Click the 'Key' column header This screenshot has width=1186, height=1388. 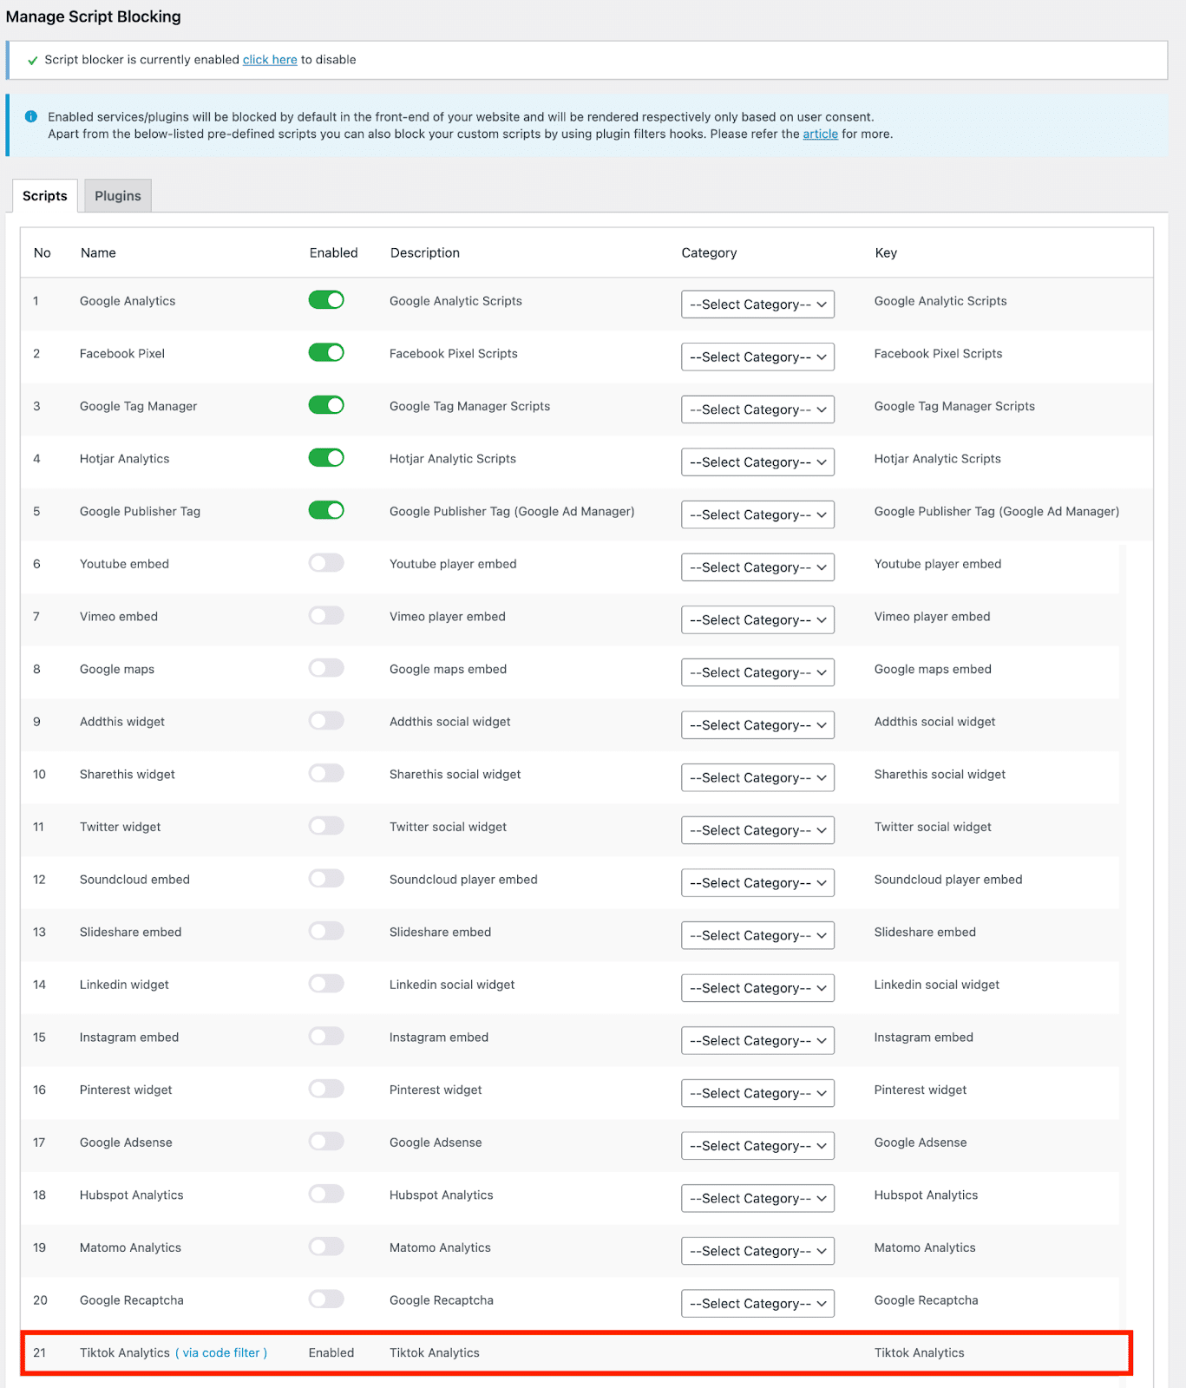click(886, 252)
